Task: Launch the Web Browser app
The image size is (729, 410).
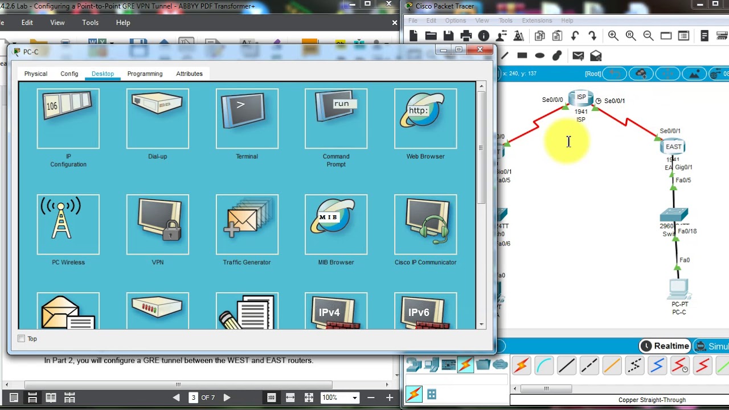Action: (425, 119)
